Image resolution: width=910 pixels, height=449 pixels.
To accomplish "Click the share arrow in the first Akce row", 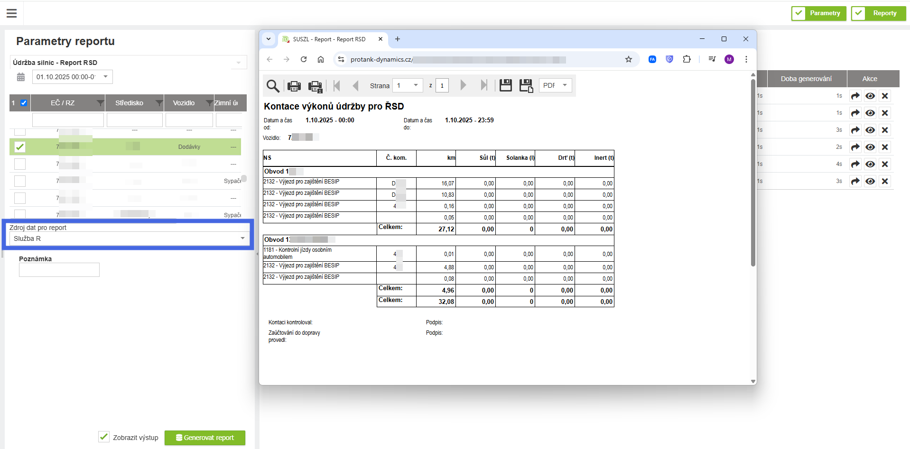I will coord(855,96).
